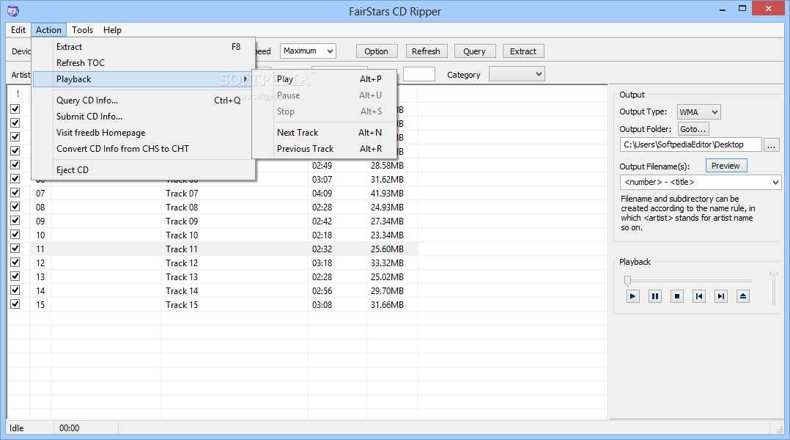Select Refresh TOC menu item
The height and width of the screenshot is (440, 790).
(144, 63)
